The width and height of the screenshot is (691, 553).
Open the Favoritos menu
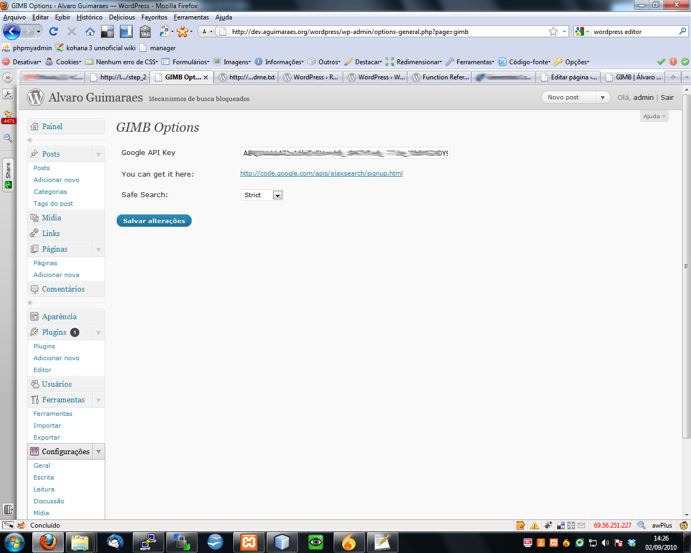(x=154, y=17)
